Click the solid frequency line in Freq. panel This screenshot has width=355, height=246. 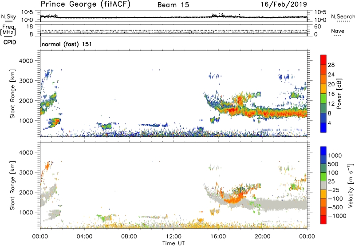[174, 33]
